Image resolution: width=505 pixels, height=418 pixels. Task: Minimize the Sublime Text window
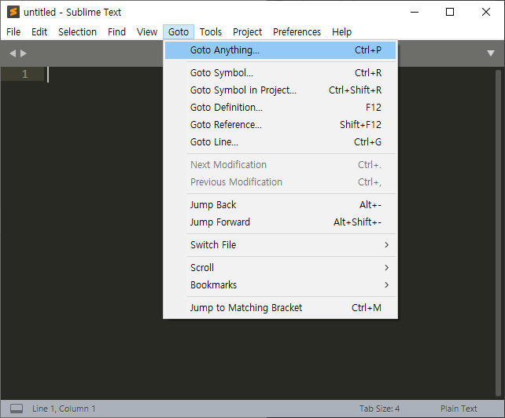[x=415, y=13]
